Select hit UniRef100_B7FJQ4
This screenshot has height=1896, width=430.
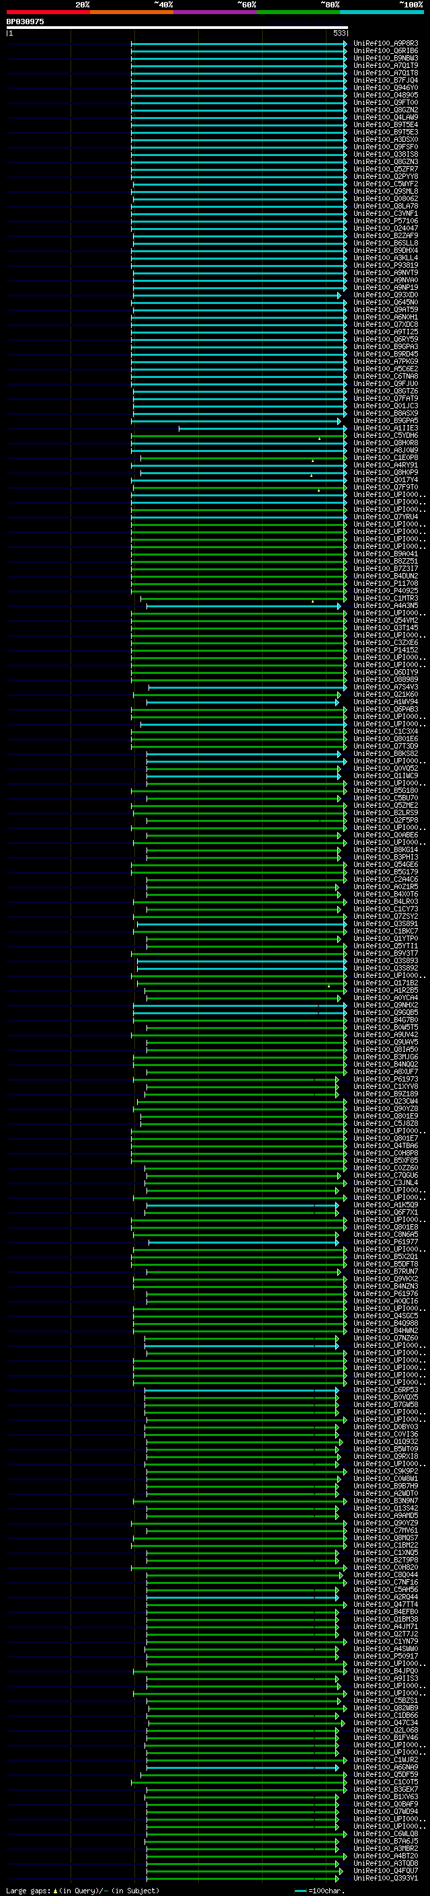tap(386, 80)
